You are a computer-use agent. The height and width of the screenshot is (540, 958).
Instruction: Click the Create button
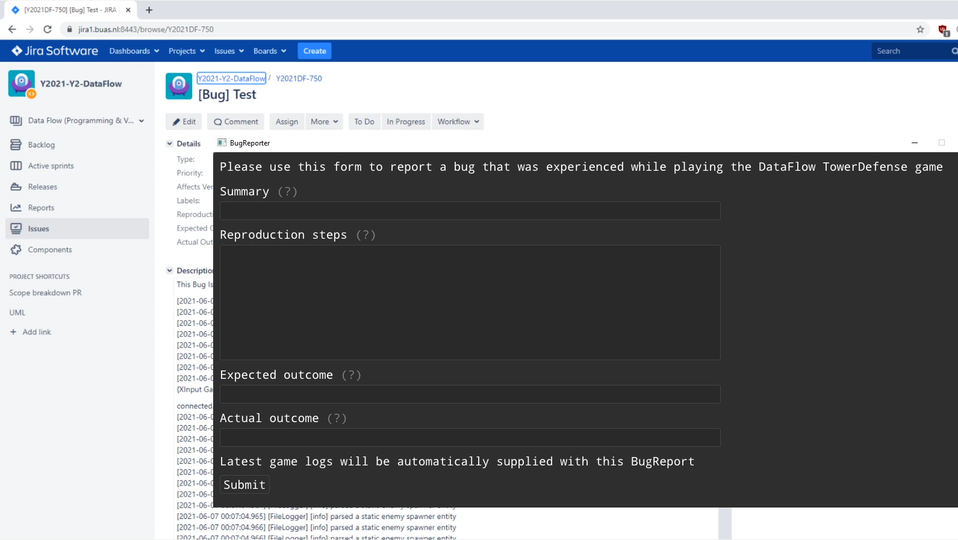[x=314, y=51]
